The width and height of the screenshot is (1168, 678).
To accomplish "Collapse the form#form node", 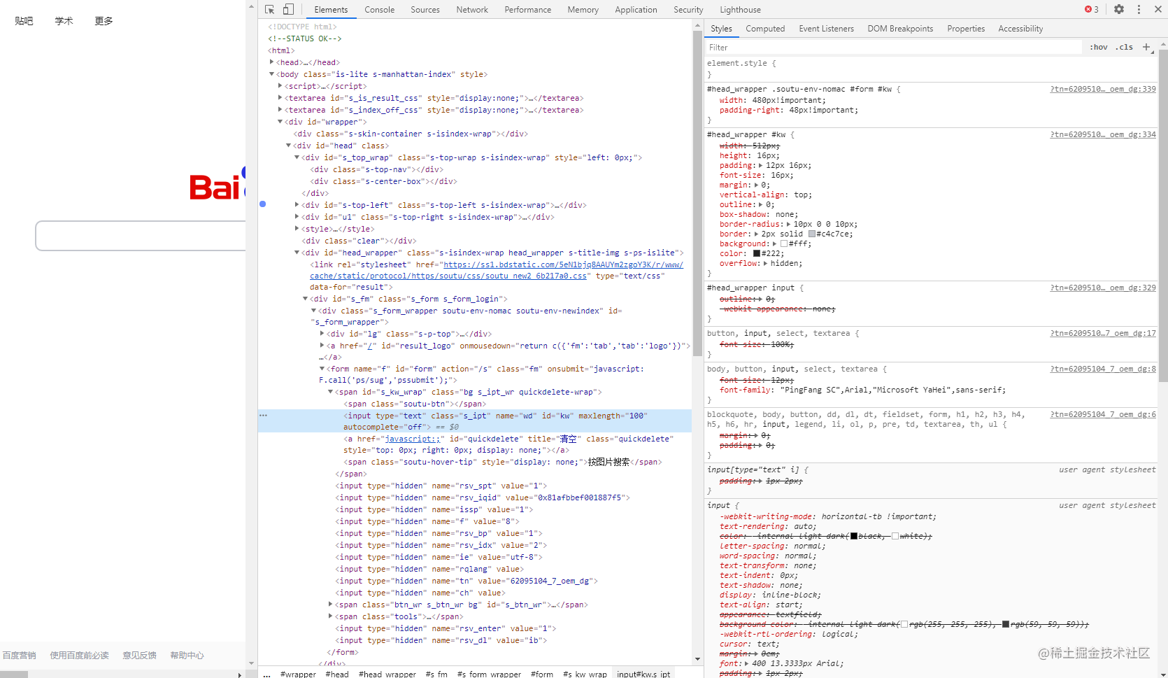I will 322,369.
